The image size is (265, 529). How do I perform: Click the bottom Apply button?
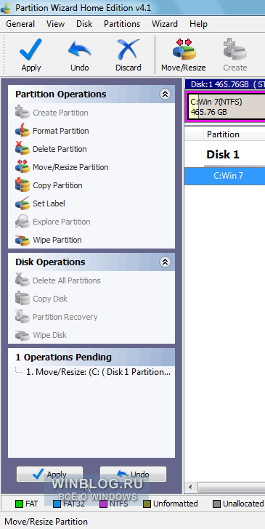pos(49,474)
